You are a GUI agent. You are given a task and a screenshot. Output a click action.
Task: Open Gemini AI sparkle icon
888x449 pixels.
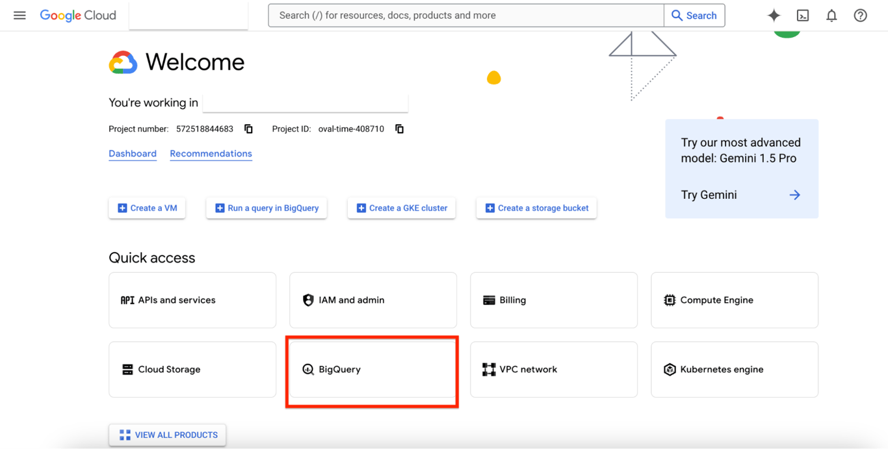click(x=774, y=15)
